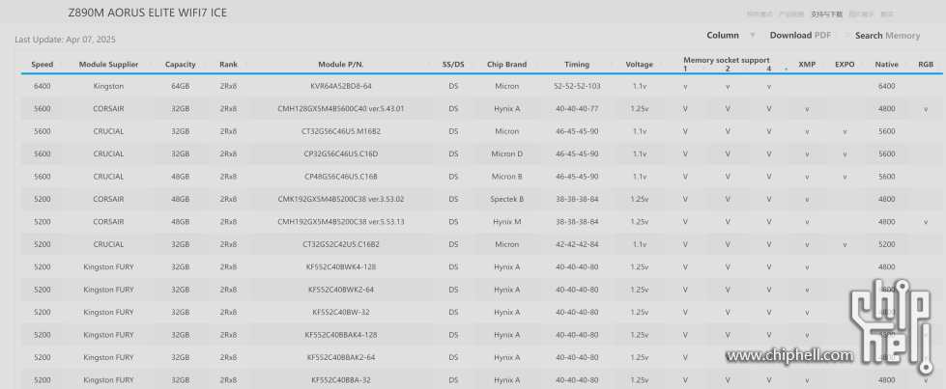The width and height of the screenshot is (946, 389).
Task: Click the search magnifier icon
Action: pos(847,36)
